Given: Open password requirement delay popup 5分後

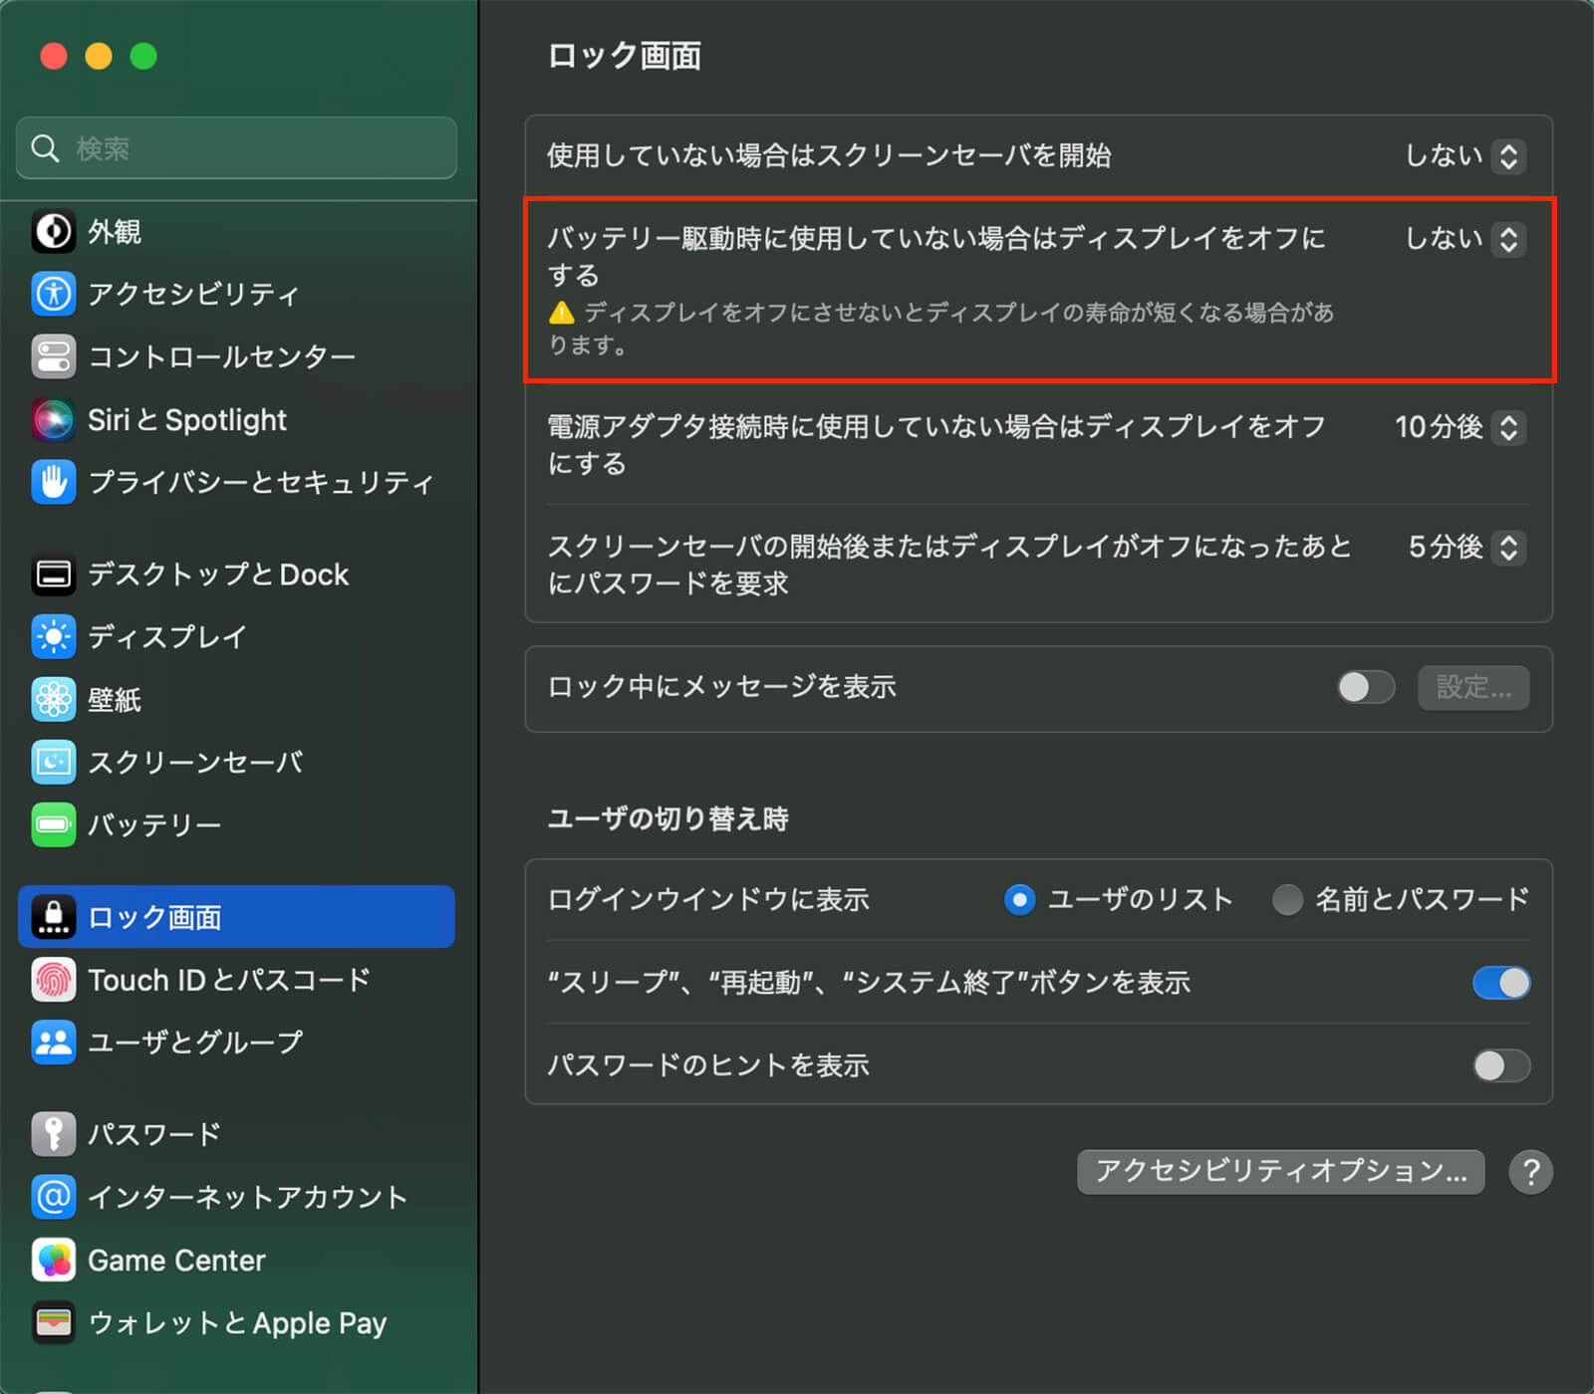Looking at the screenshot, I should [1466, 548].
